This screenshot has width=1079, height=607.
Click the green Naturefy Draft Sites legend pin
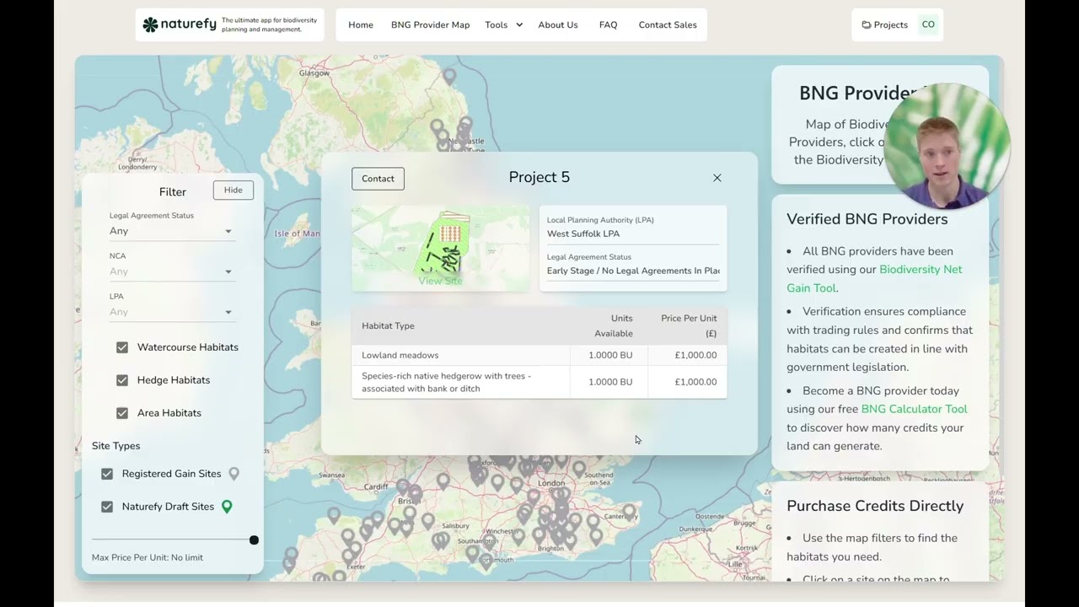pos(227,507)
